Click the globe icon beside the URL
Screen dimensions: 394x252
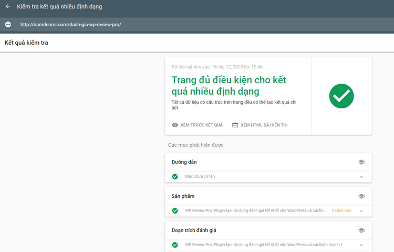point(8,25)
